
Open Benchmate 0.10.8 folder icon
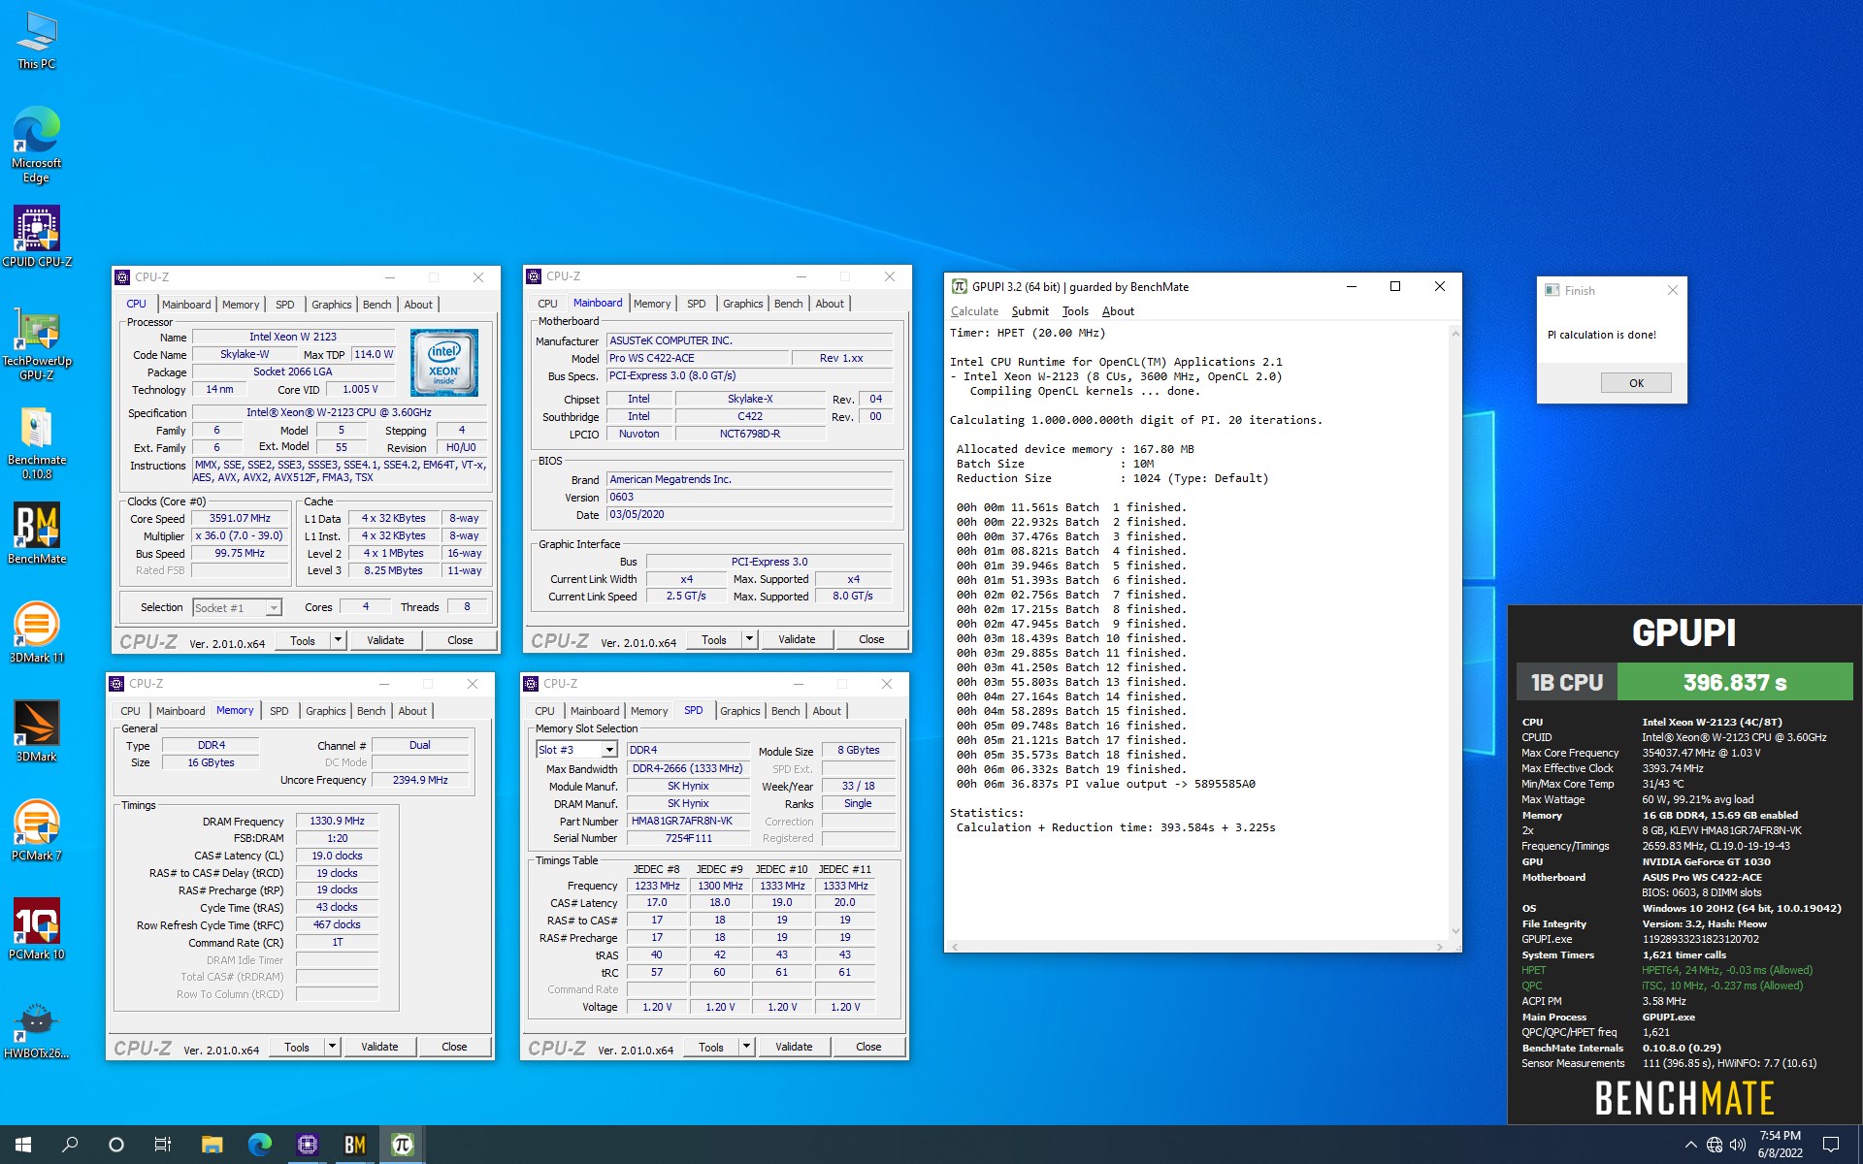(x=36, y=442)
